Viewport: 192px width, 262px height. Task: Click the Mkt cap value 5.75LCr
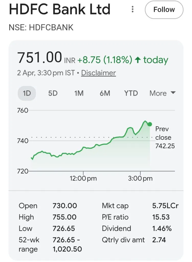[165, 206]
